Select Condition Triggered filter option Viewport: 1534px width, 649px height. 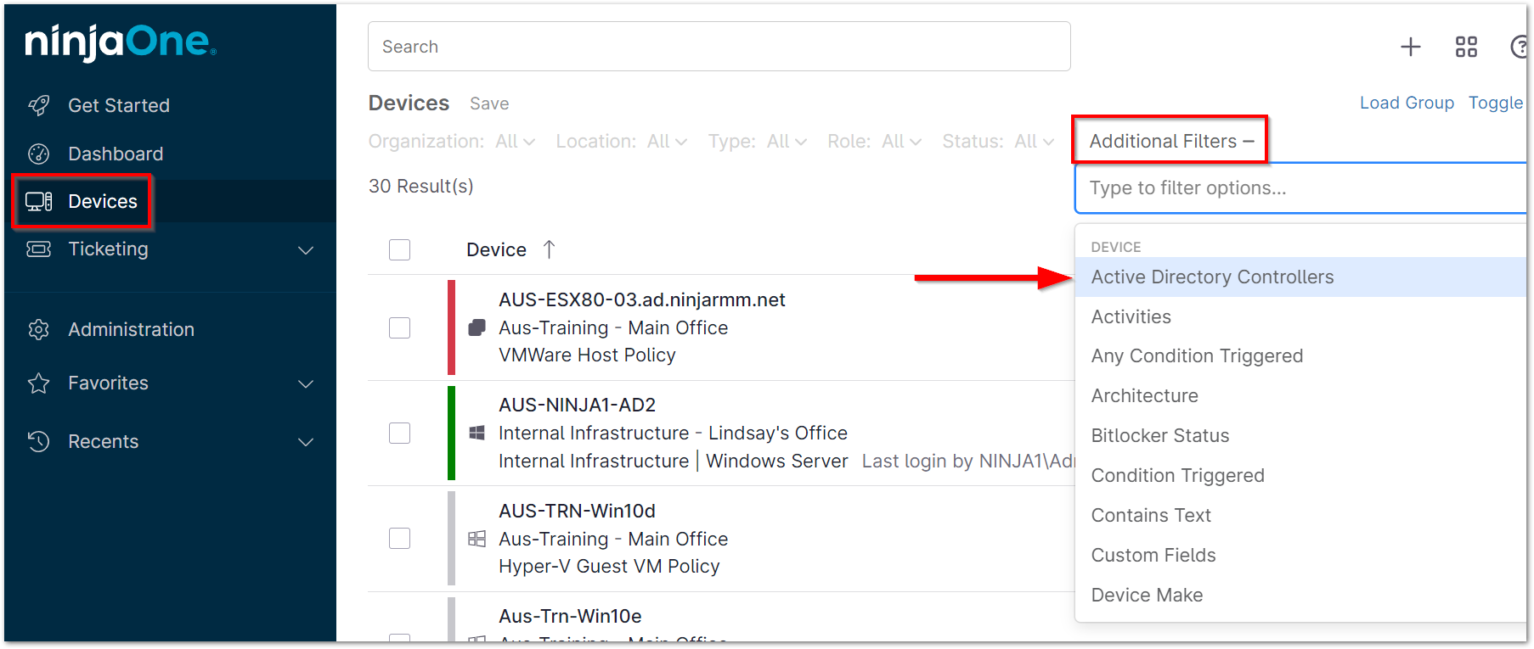(1300, 476)
